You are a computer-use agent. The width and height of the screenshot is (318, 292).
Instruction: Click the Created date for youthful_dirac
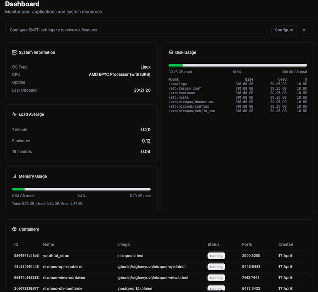coord(285,256)
